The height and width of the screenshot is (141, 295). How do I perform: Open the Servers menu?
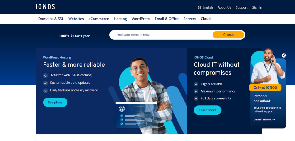[190, 19]
